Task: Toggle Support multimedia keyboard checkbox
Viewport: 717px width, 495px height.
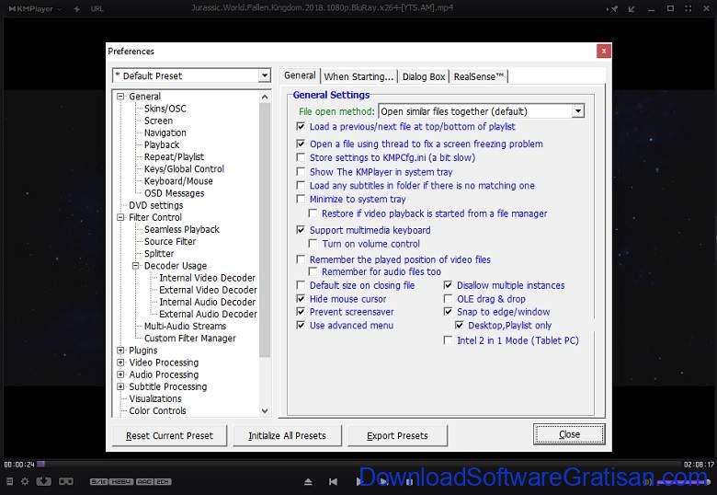Action: tap(301, 230)
